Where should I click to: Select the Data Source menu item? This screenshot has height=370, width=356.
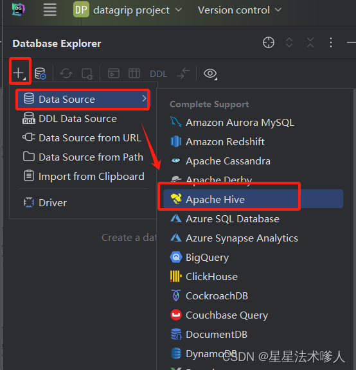click(83, 100)
